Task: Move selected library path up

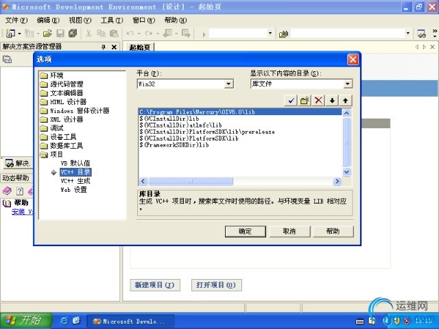Action: tap(346, 100)
